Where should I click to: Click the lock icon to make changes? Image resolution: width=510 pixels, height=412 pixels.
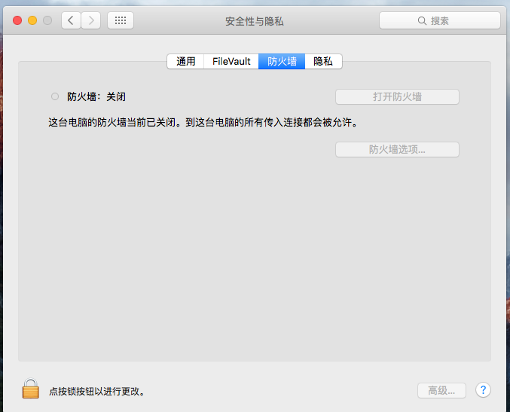(x=31, y=389)
